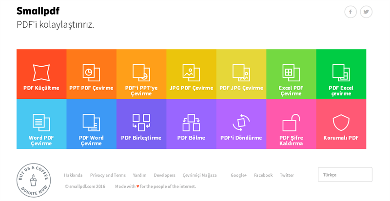Viewport: 390px width, 201px height.
Task: Click the PDF Küçültme tile label
Action: 41,88
